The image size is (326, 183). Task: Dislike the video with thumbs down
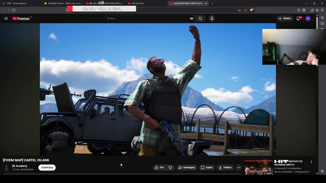(x=170, y=167)
